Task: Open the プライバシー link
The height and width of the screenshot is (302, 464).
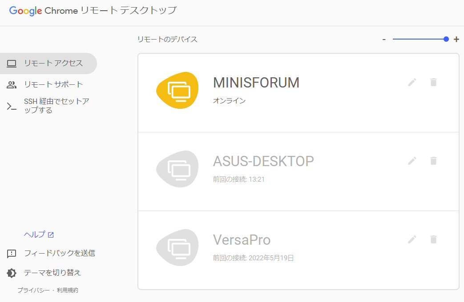Action: coord(33,290)
